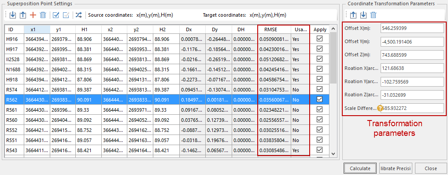Disable the Apply checkbox for R543
Viewport: 448px width, 175px height.
[320, 149]
